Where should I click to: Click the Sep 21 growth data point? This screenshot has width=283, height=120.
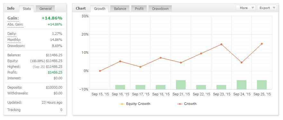coord(181,63)
